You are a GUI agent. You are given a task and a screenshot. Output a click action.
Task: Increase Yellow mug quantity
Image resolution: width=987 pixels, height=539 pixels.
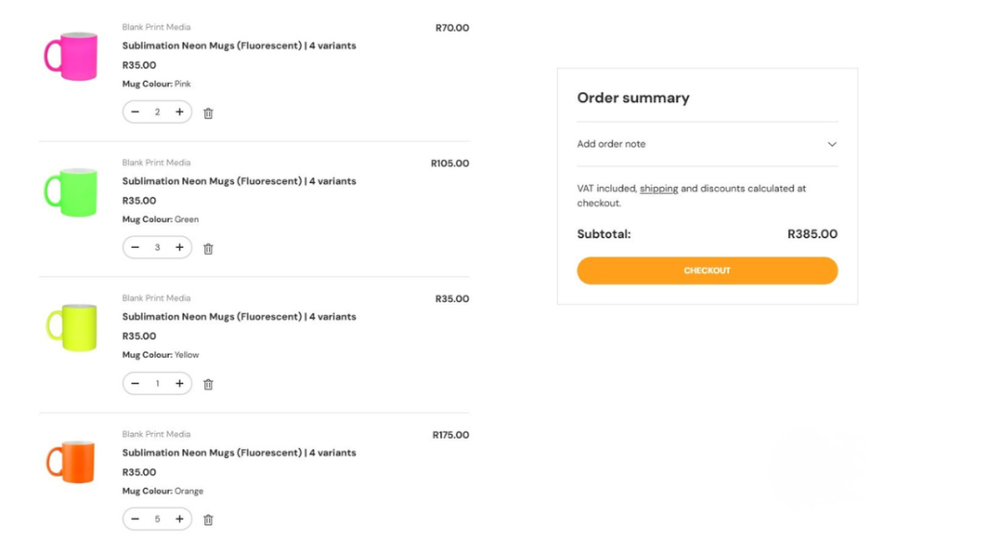(179, 384)
